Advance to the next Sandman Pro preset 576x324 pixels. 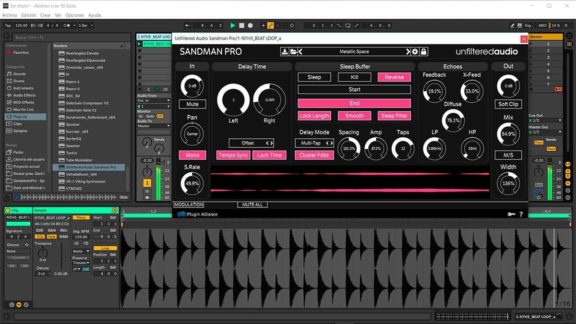pos(408,52)
